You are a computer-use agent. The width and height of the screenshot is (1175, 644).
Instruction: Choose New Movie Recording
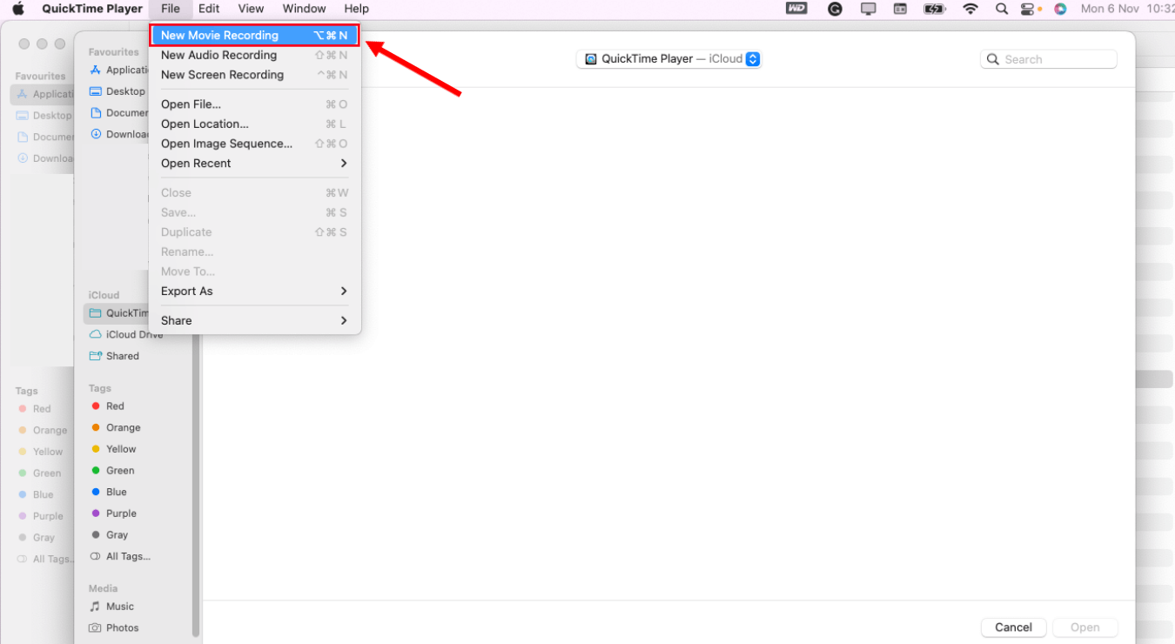pyautogui.click(x=255, y=36)
